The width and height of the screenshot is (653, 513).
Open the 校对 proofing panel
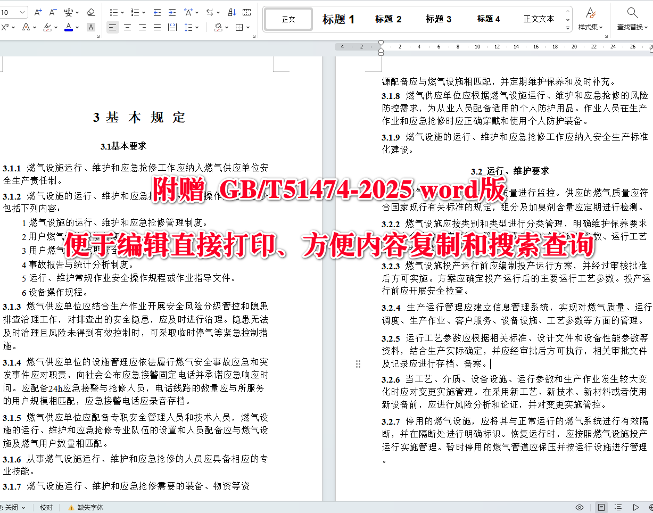click(46, 507)
